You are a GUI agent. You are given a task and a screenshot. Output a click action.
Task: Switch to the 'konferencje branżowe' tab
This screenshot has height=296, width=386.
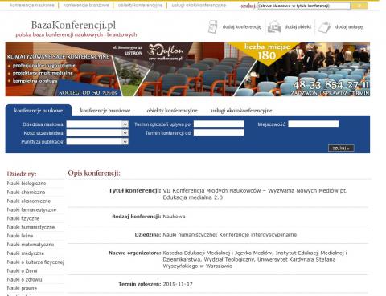(x=105, y=111)
